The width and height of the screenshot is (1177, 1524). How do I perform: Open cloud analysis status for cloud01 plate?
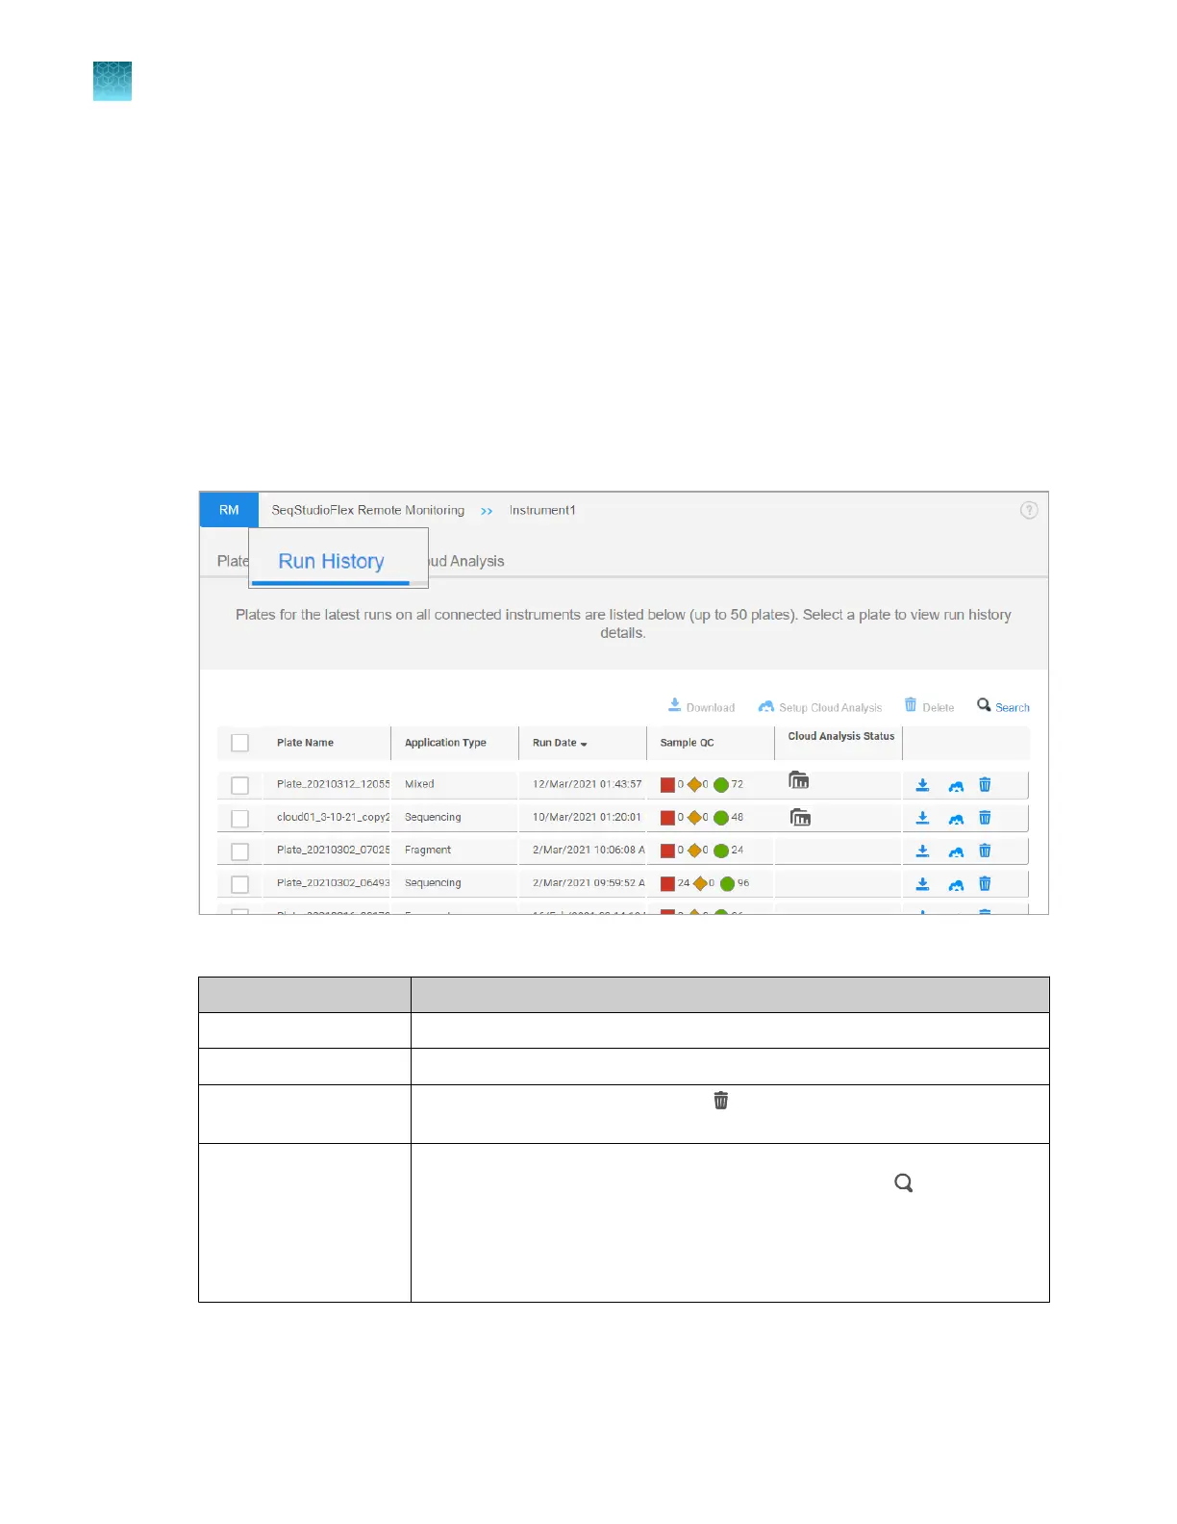pyautogui.click(x=800, y=817)
